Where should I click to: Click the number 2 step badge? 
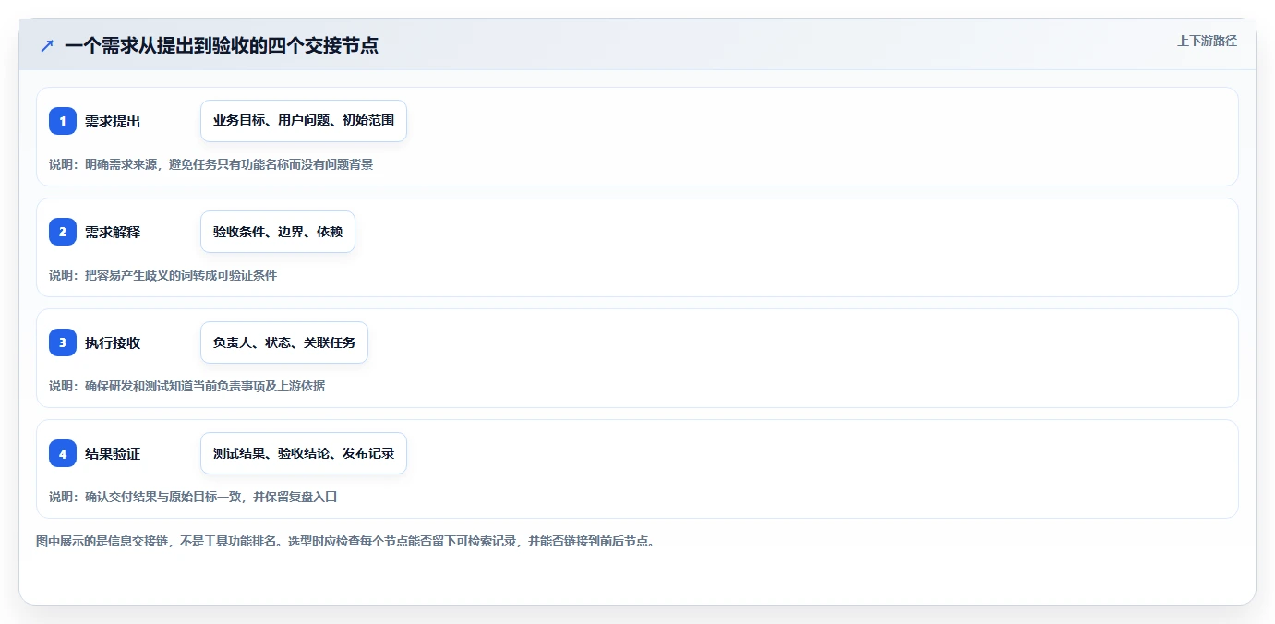(63, 232)
